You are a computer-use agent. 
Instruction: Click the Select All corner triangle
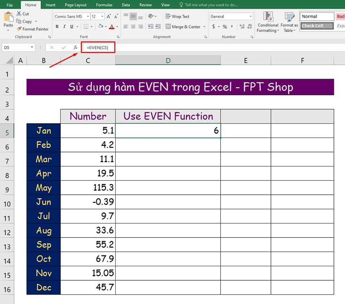coord(9,60)
